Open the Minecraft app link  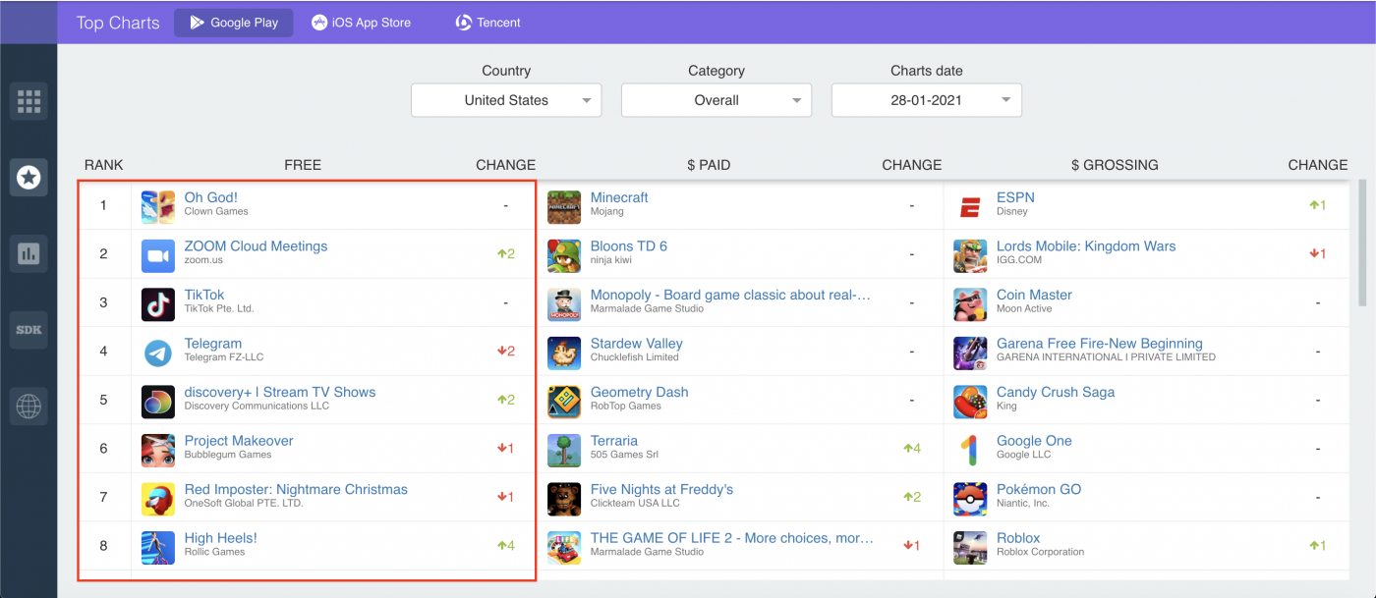tap(619, 197)
